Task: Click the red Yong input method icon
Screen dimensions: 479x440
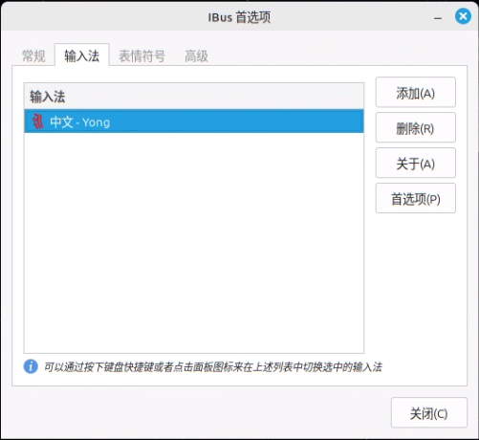Action: pos(38,121)
